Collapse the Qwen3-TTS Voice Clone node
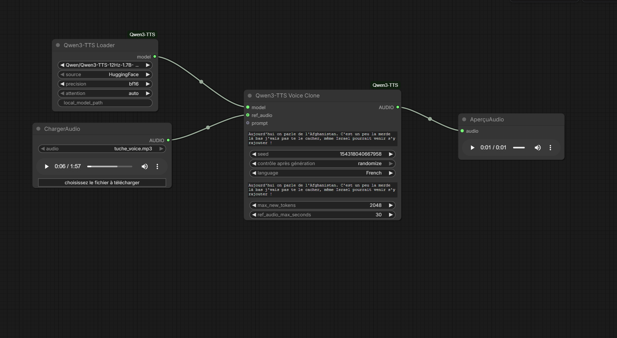 click(250, 96)
